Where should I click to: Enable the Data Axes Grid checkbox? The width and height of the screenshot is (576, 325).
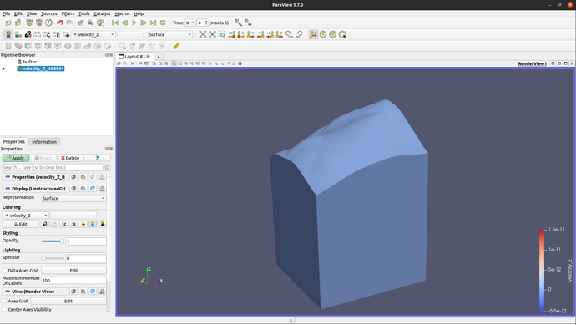(x=5, y=270)
